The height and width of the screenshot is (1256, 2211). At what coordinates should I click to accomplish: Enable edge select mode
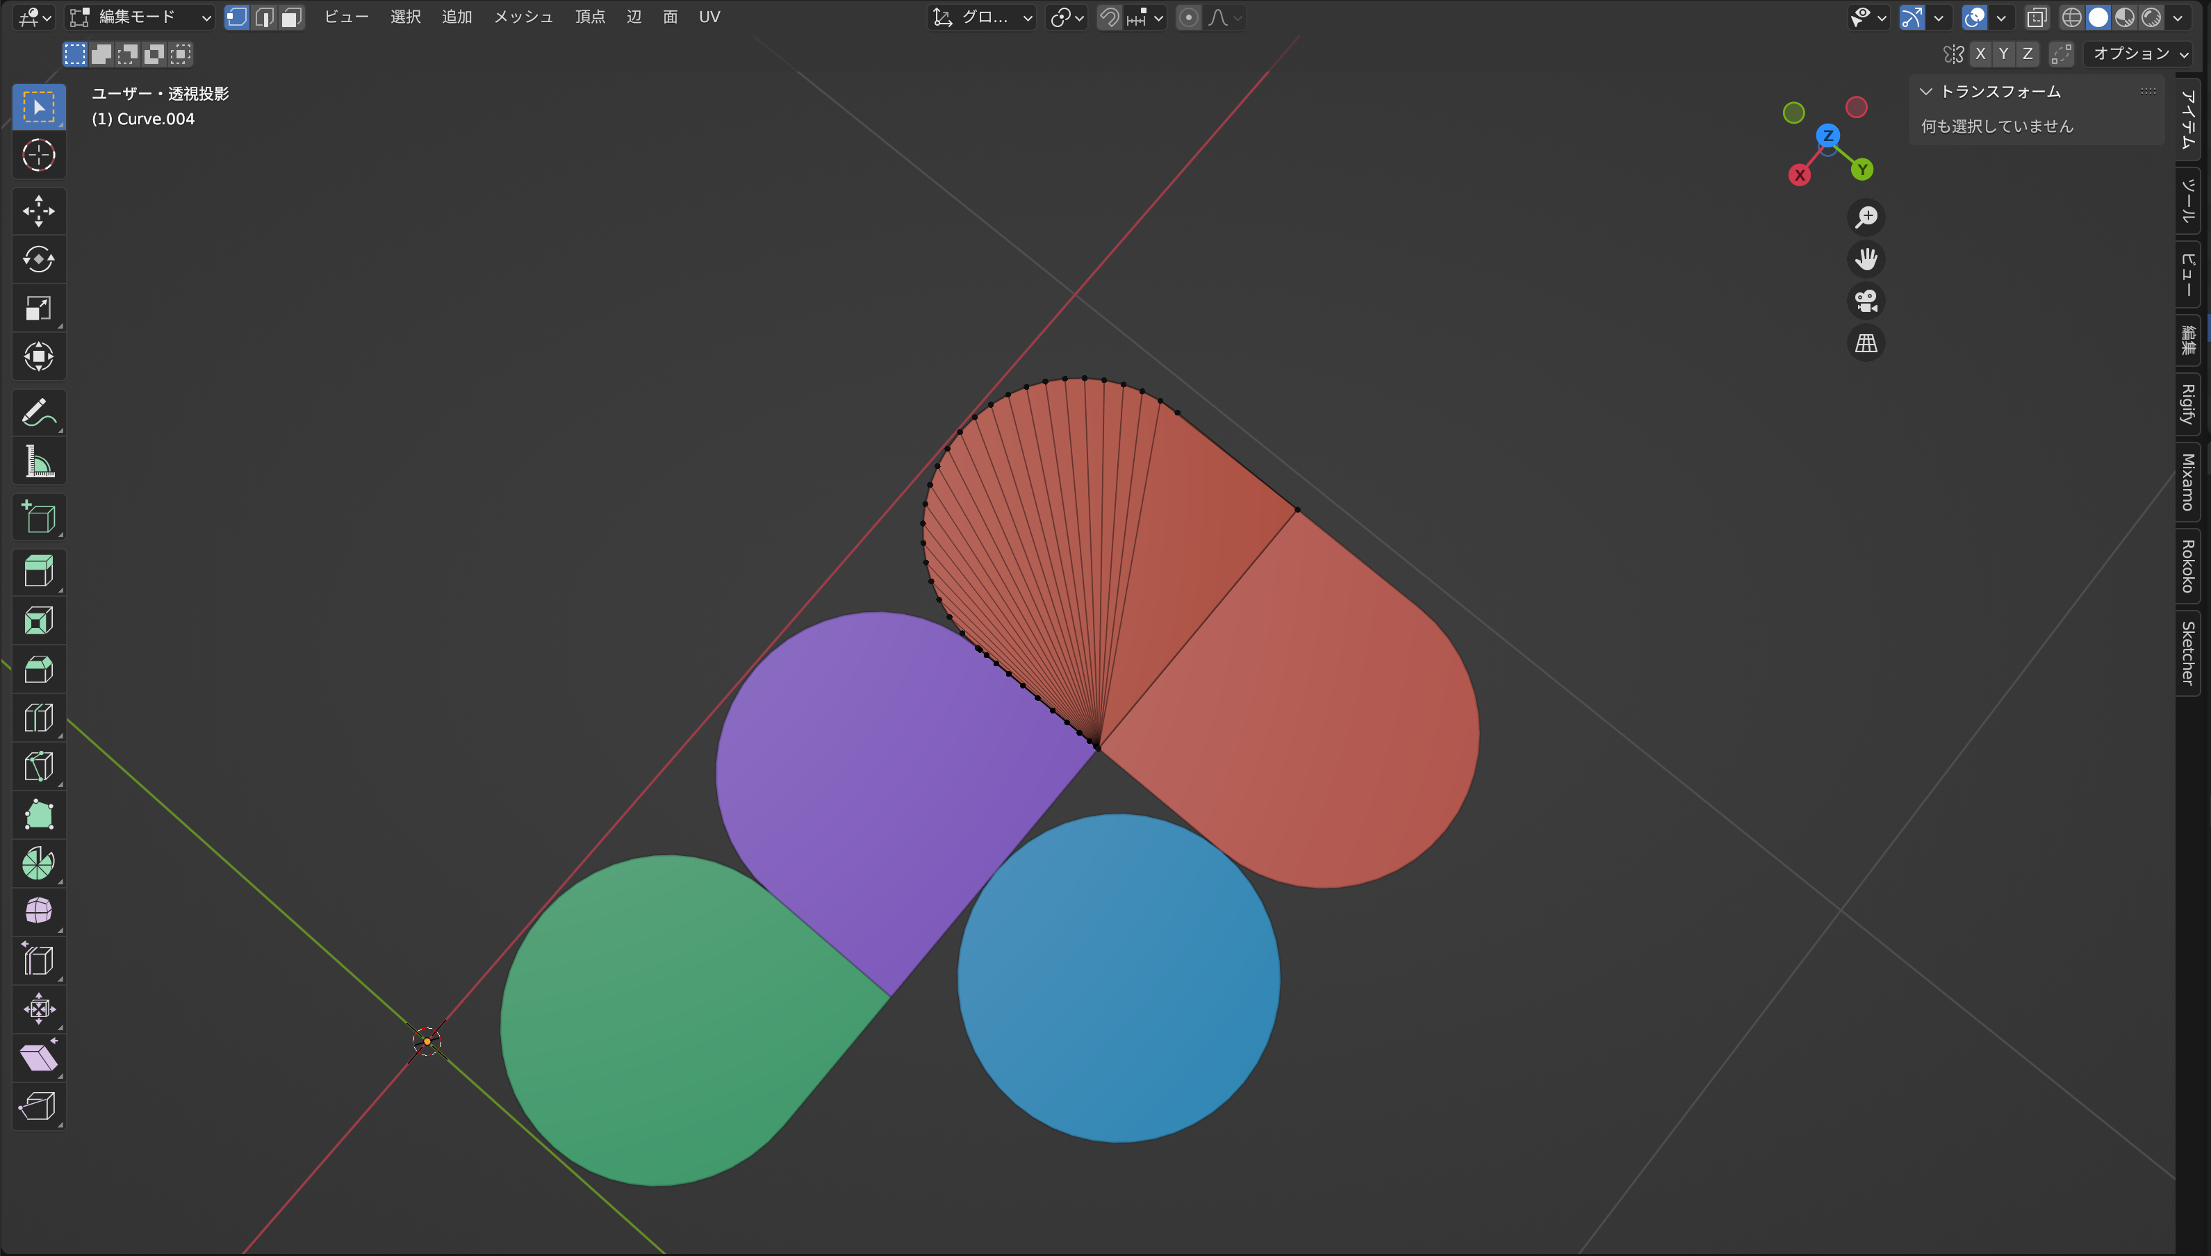265,17
